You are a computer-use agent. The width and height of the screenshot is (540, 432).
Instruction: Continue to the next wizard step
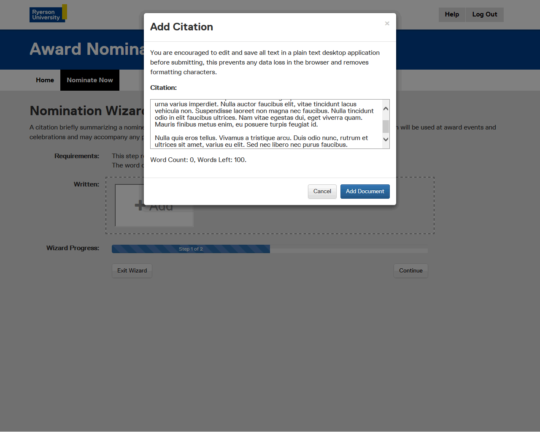[x=410, y=271]
